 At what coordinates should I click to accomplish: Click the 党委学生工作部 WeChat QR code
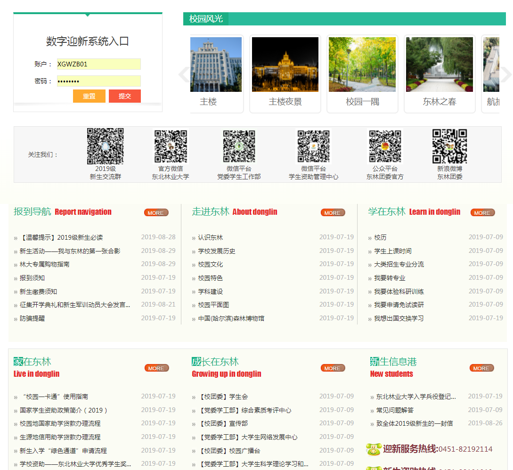(239, 146)
